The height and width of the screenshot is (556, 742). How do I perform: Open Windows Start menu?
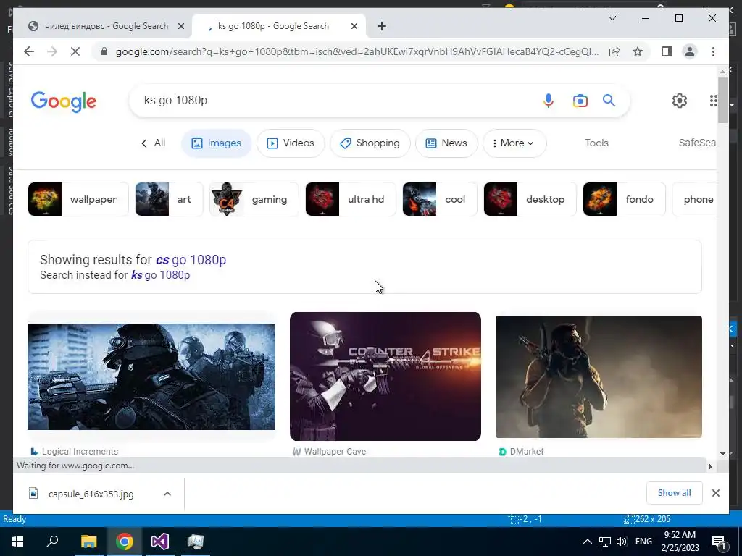tap(17, 542)
